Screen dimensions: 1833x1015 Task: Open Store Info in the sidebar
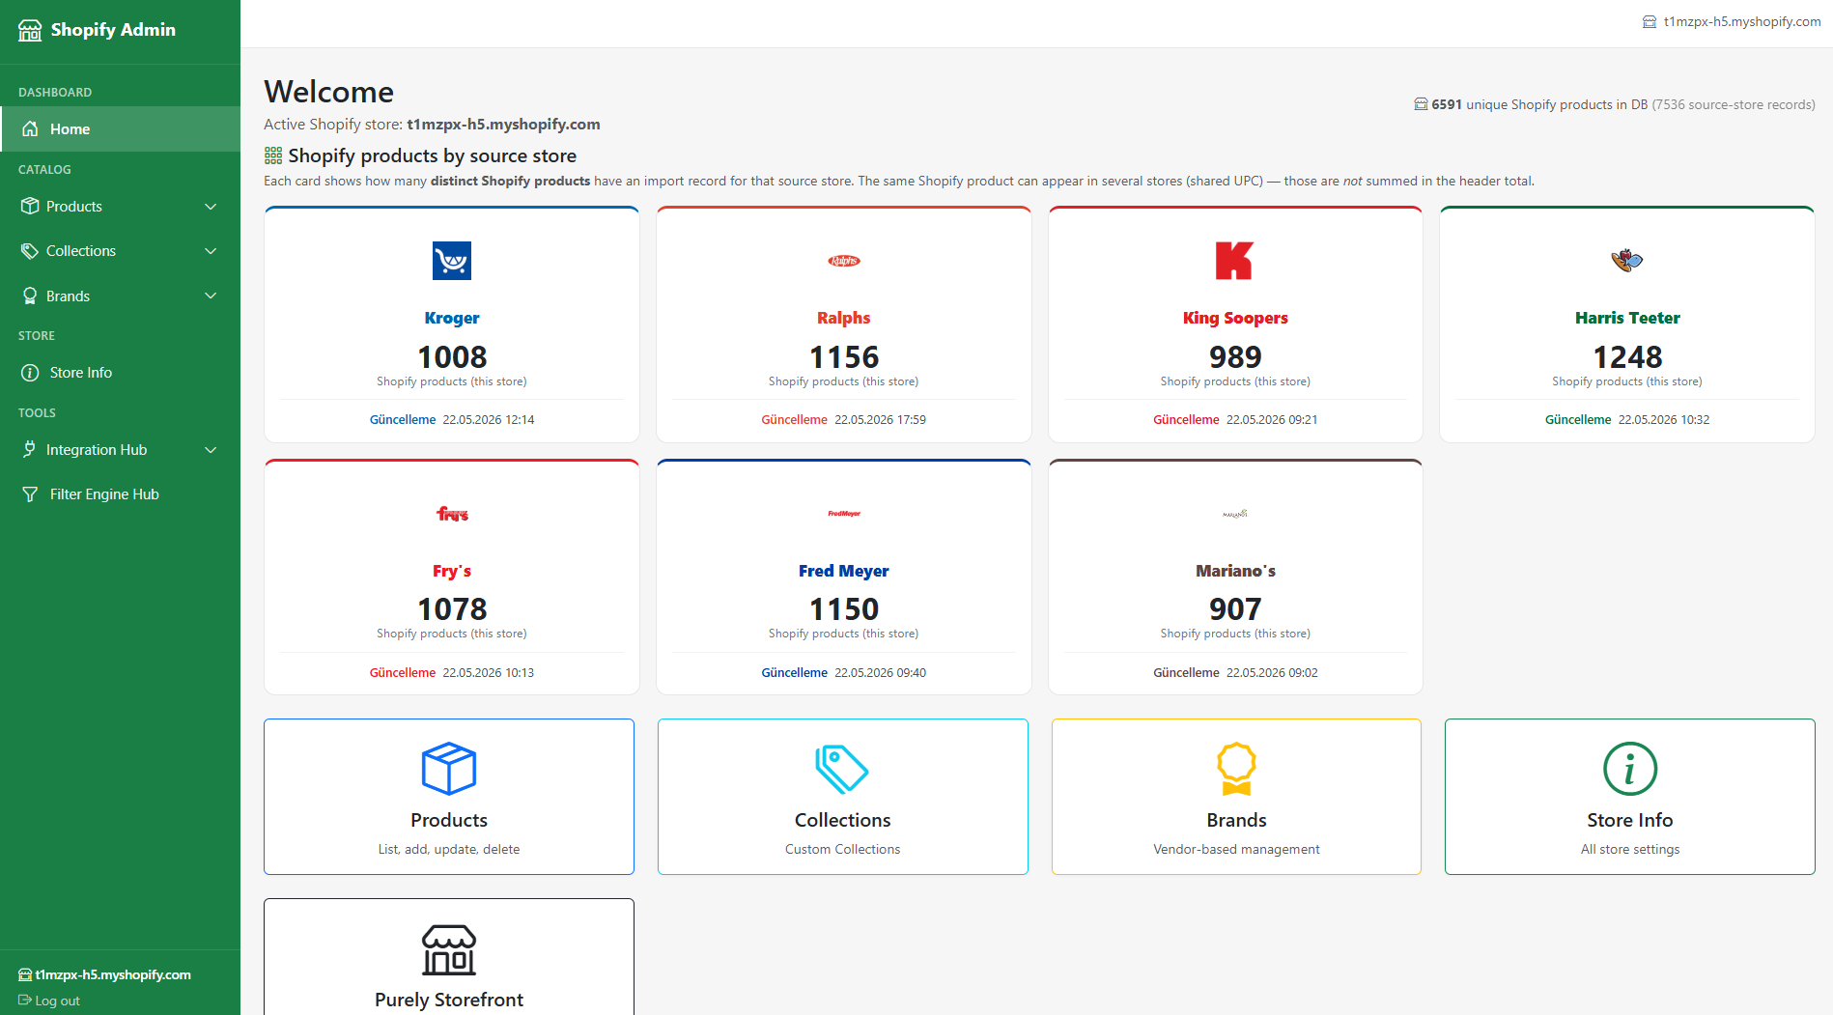click(120, 373)
